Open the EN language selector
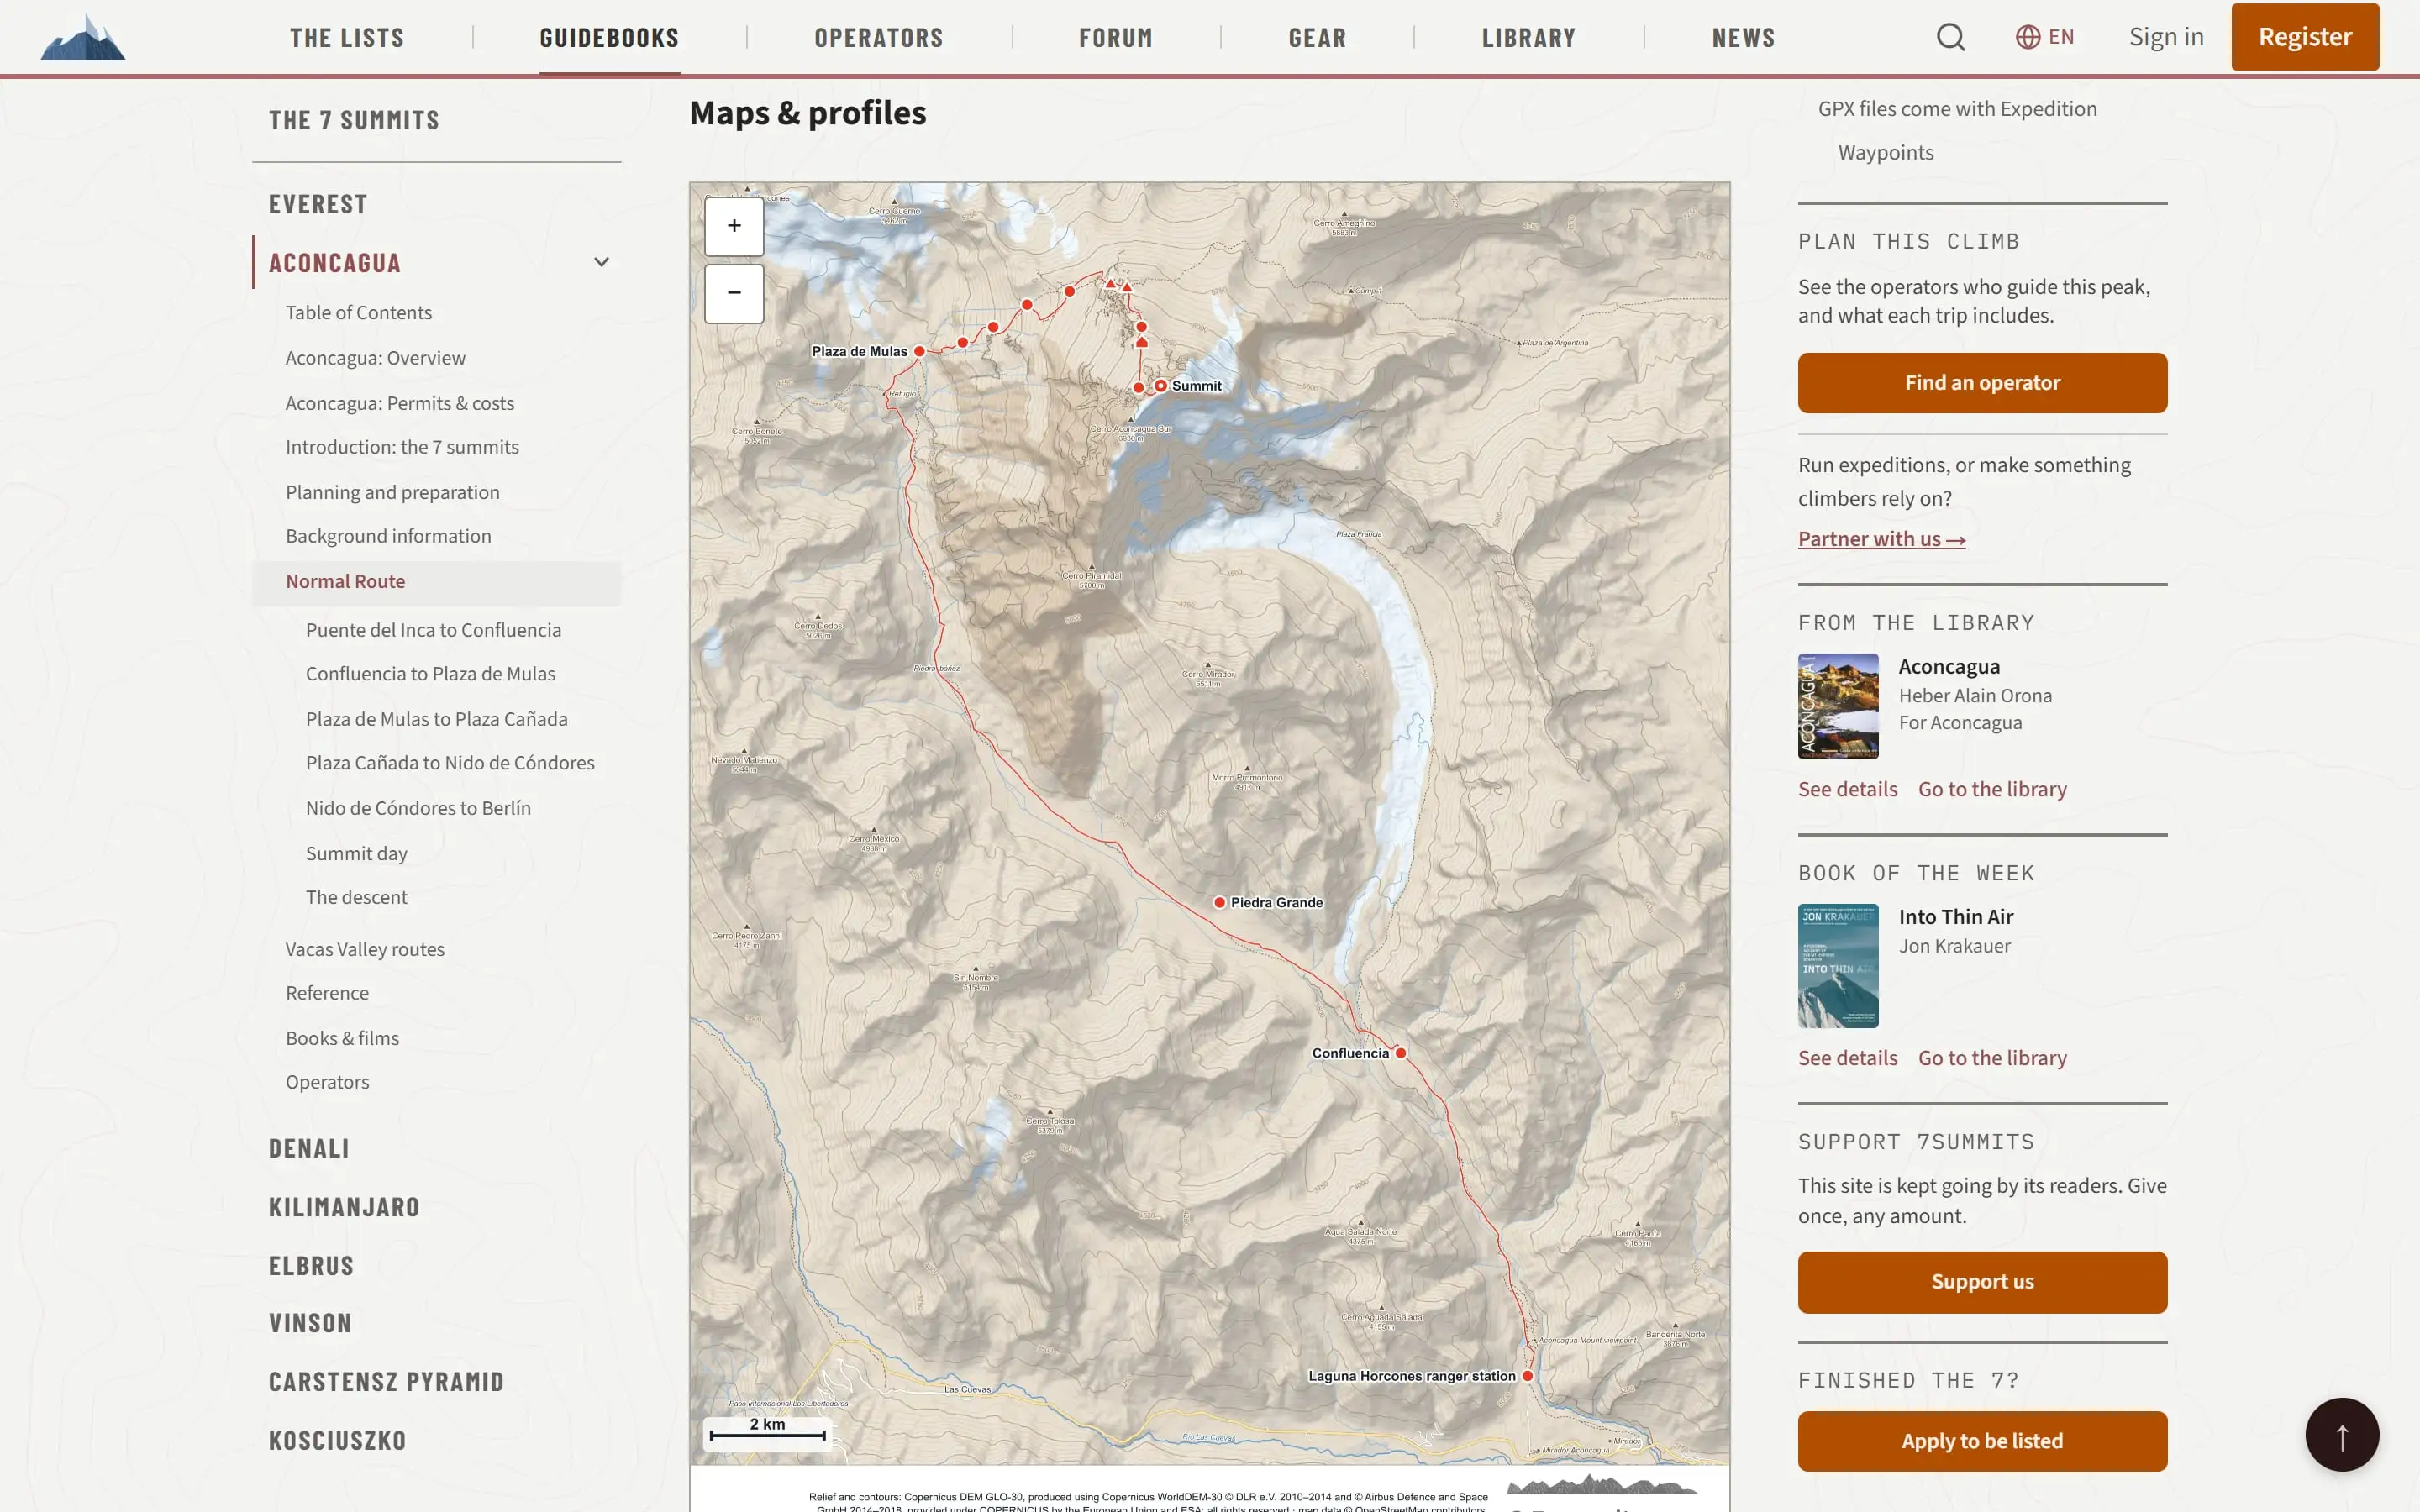This screenshot has width=2420, height=1512. (2044, 37)
